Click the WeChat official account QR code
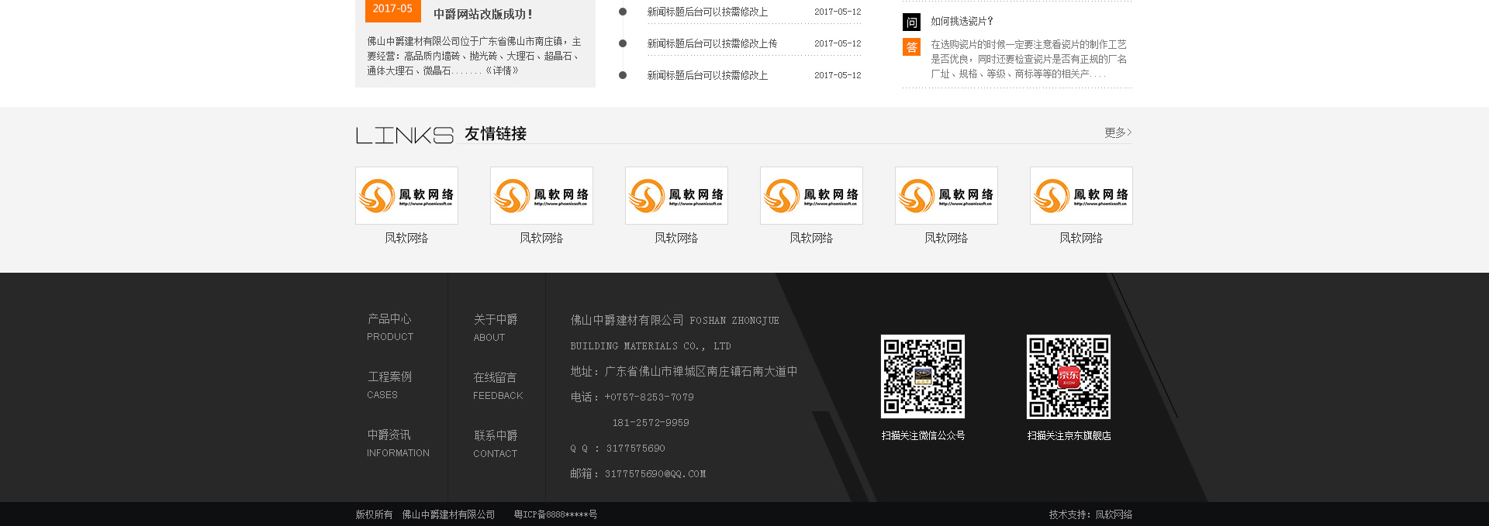1489x526 pixels. pyautogui.click(x=922, y=376)
